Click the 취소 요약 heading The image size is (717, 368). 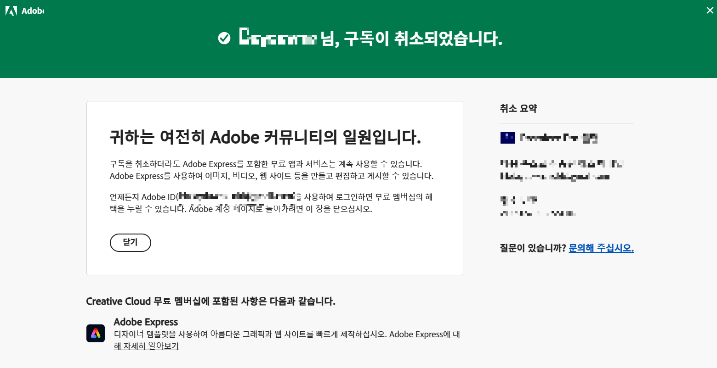[518, 109]
